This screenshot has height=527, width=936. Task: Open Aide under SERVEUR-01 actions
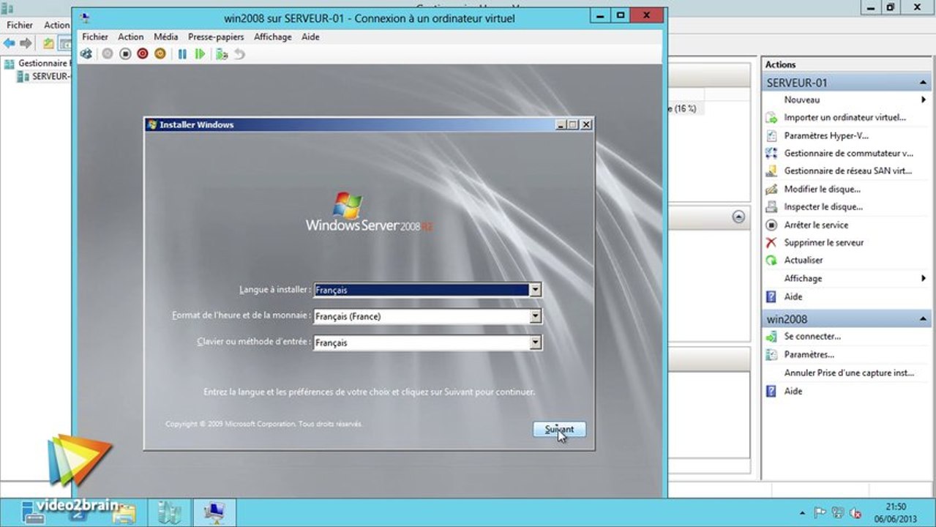(x=793, y=296)
